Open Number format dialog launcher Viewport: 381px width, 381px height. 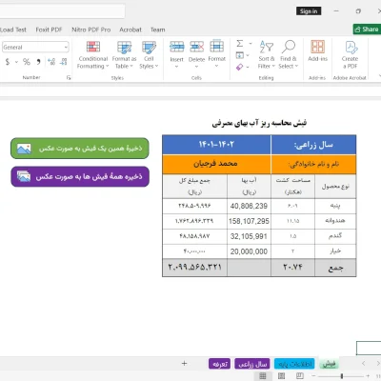coord(69,77)
